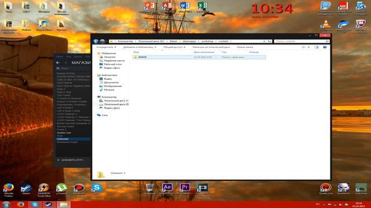Open the view options dropdown arrow

pos(308,47)
